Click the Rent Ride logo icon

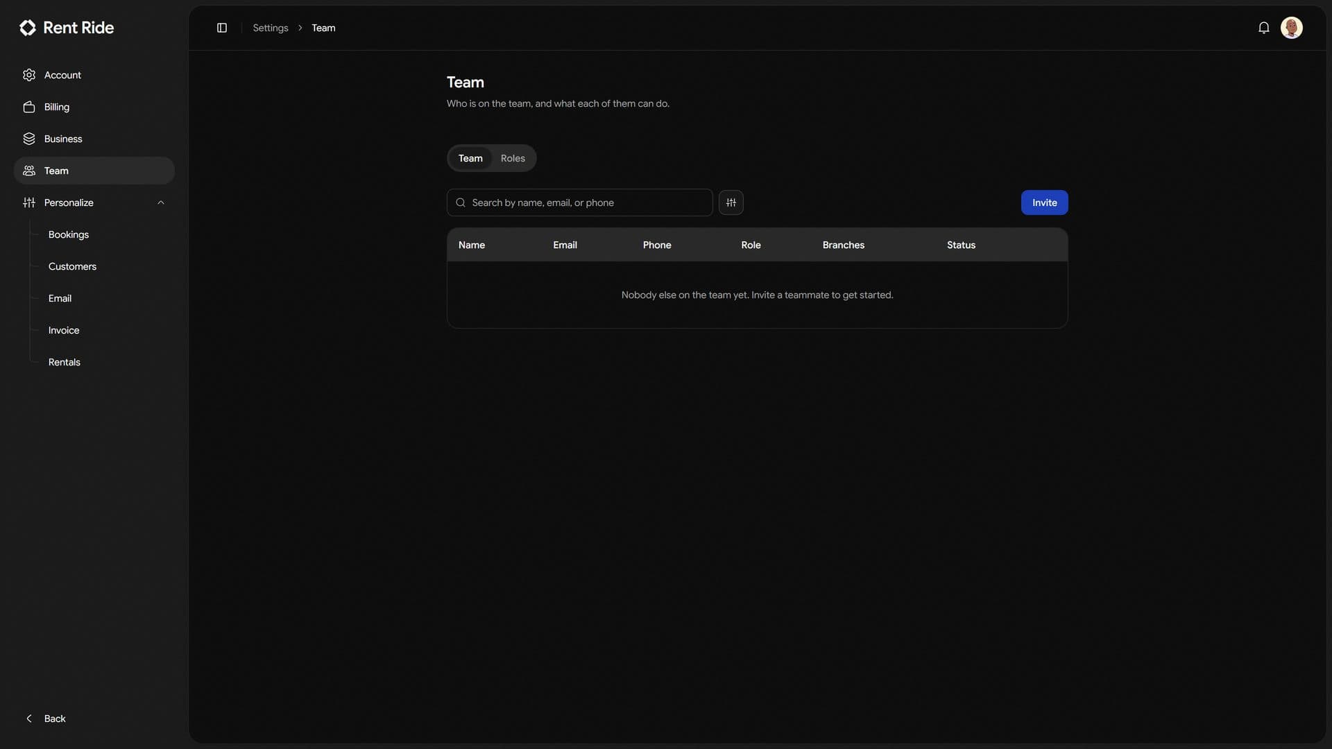point(28,28)
